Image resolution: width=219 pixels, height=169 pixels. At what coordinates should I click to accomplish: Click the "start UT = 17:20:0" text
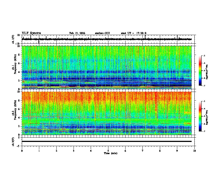(x=134, y=33)
